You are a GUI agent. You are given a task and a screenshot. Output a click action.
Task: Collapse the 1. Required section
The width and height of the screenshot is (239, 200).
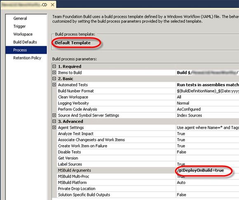coord(54,67)
